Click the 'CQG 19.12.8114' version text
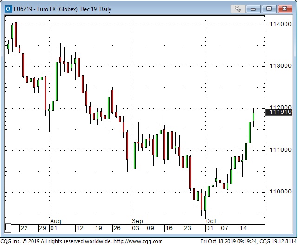 (x=278, y=242)
